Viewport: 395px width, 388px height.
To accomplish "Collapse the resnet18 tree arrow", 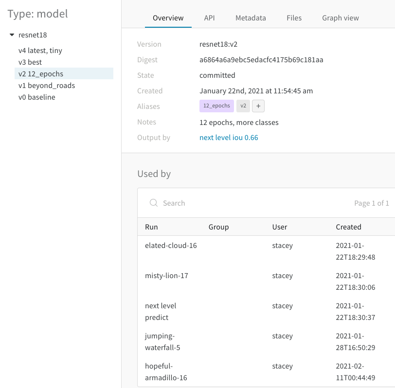I will [12, 35].
